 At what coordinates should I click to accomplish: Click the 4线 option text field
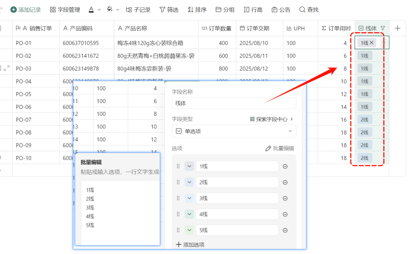[x=237, y=214]
